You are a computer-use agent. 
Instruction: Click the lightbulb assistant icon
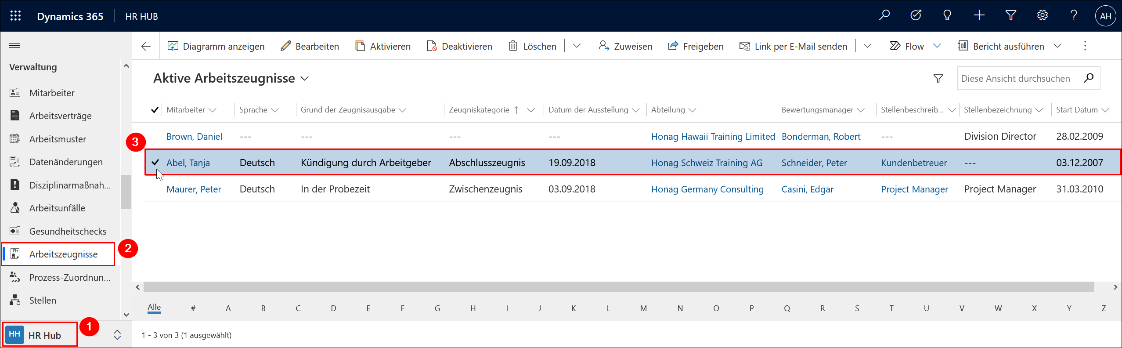(x=947, y=16)
